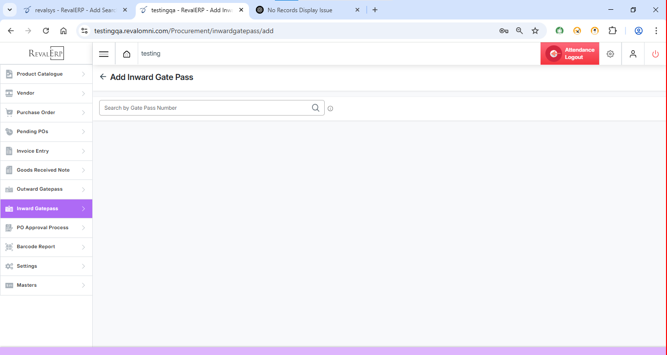
Task: Open the settings gear icon in header
Action: (x=610, y=54)
